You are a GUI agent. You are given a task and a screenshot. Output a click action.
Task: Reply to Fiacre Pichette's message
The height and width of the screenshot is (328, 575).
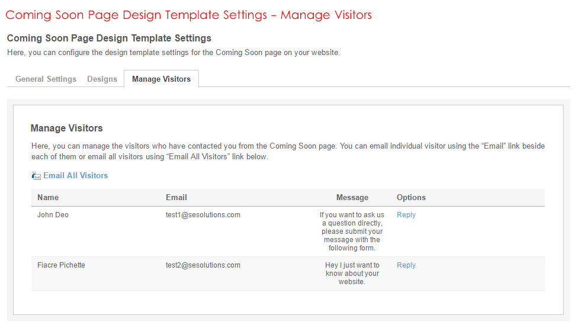[x=406, y=265]
